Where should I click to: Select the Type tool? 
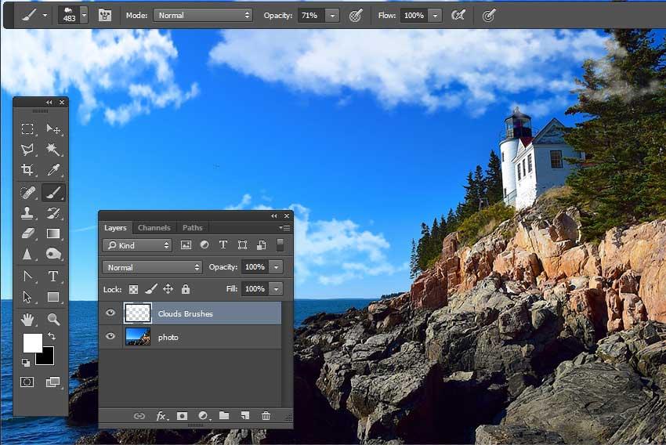[x=53, y=277]
